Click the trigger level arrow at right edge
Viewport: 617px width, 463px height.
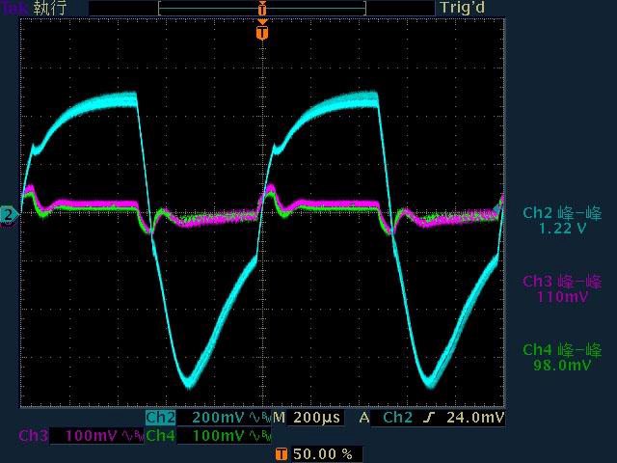point(499,204)
